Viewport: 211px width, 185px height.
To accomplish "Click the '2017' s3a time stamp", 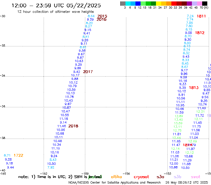I will [x=88, y=72].
